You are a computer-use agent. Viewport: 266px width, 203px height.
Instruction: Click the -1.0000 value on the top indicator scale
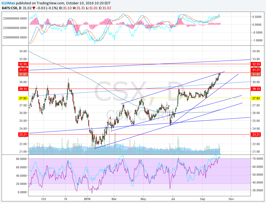257,40
